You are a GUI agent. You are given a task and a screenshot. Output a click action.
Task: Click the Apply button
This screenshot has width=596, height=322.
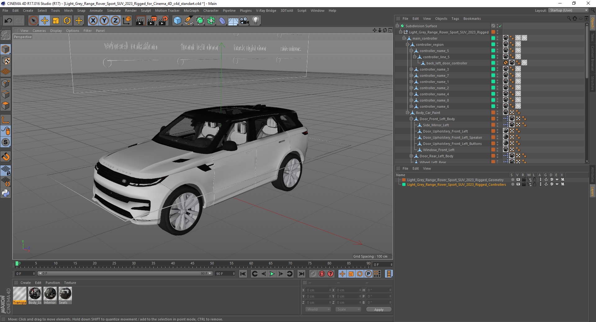point(379,310)
